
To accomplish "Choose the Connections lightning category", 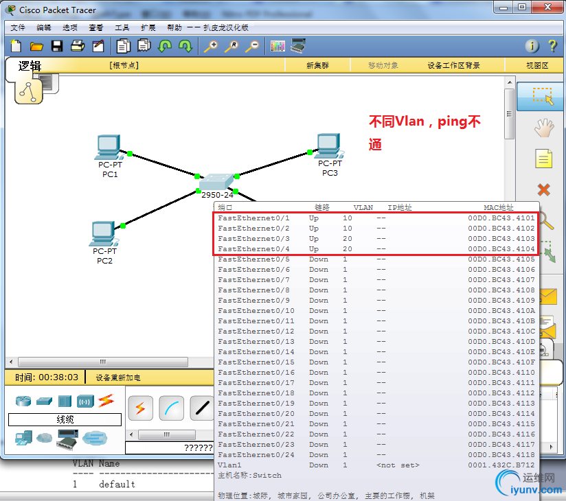I will (106, 400).
